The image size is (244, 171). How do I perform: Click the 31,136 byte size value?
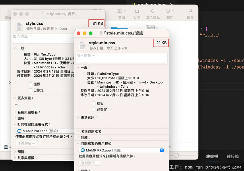pos(43,59)
